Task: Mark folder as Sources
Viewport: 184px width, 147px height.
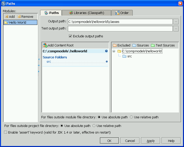Action: click(141, 45)
